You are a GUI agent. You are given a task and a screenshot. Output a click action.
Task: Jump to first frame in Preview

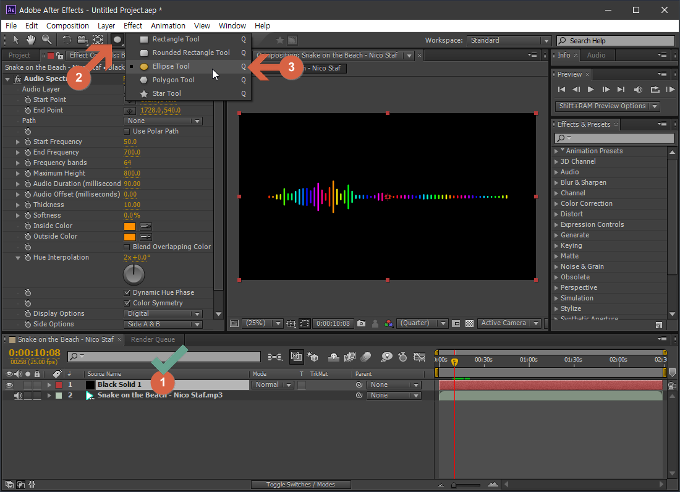(x=561, y=89)
